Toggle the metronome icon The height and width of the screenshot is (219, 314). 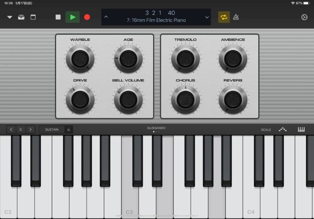[x=236, y=17]
